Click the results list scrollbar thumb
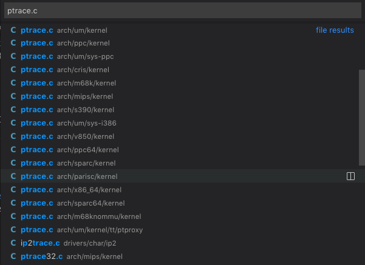365x265 pixels. point(362,118)
